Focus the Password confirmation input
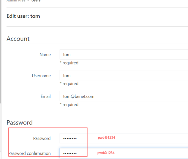The width and height of the screenshot is (188, 159). [x=124, y=153]
